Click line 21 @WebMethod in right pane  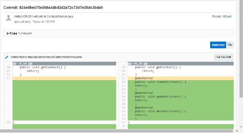coord(144,108)
